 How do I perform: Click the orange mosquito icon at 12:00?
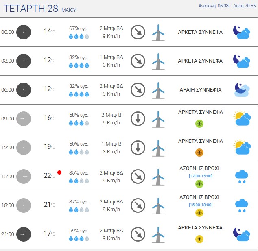click(199, 153)
